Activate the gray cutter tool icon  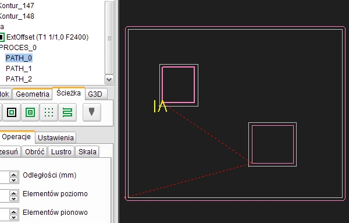tap(92, 112)
